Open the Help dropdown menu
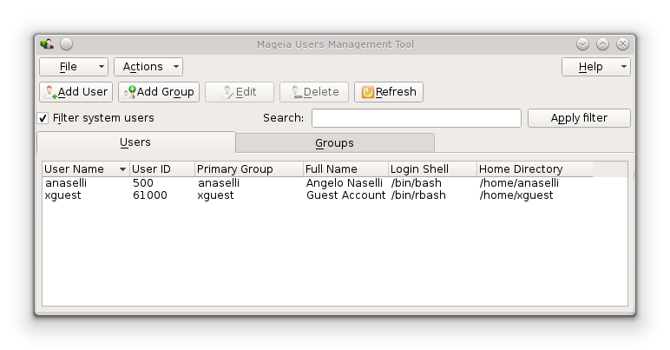 click(596, 67)
